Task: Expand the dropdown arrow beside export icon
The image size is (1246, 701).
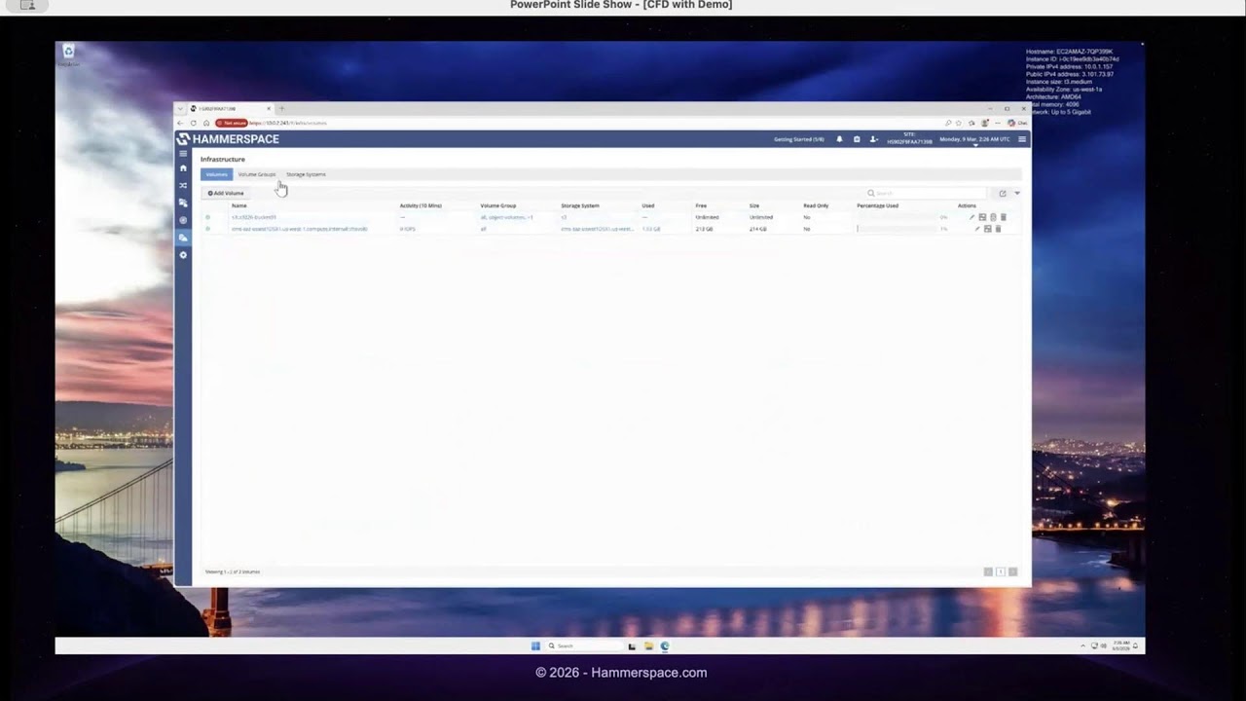Action: [x=1017, y=193]
